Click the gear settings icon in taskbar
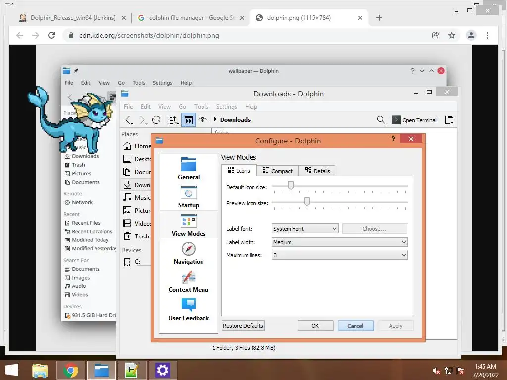 [162, 370]
